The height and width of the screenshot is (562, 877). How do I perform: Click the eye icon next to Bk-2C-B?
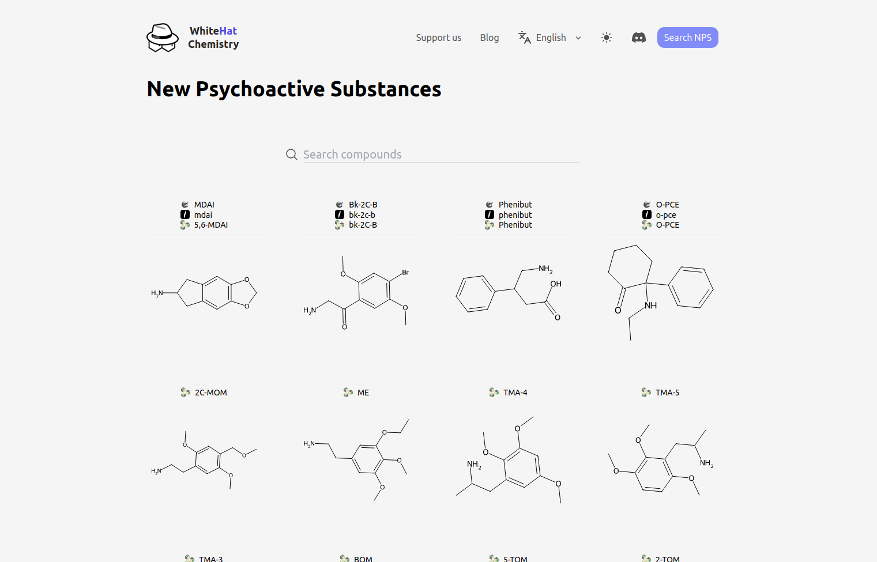[x=339, y=204]
